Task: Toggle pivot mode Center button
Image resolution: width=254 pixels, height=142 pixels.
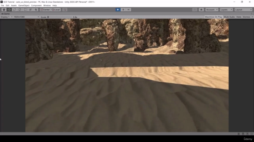Action: pos(45,9)
